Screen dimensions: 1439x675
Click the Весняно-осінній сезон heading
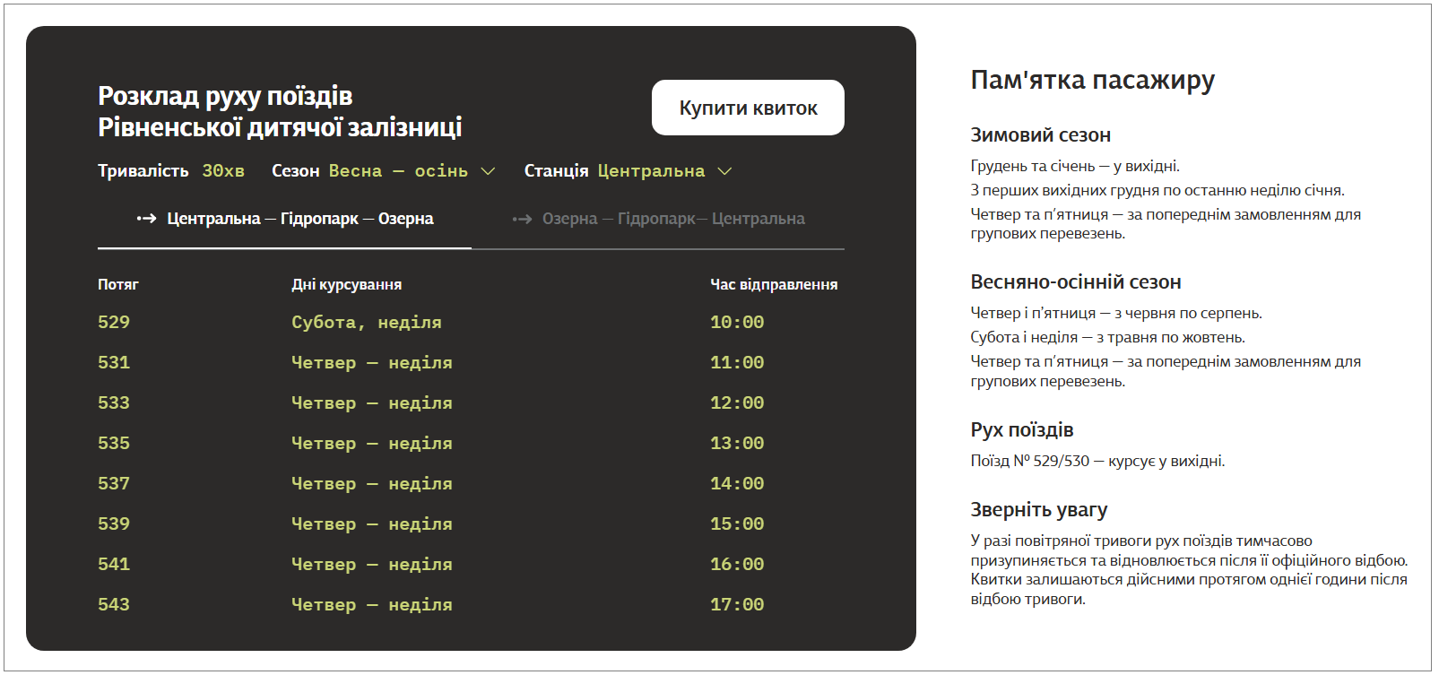pos(1075,282)
